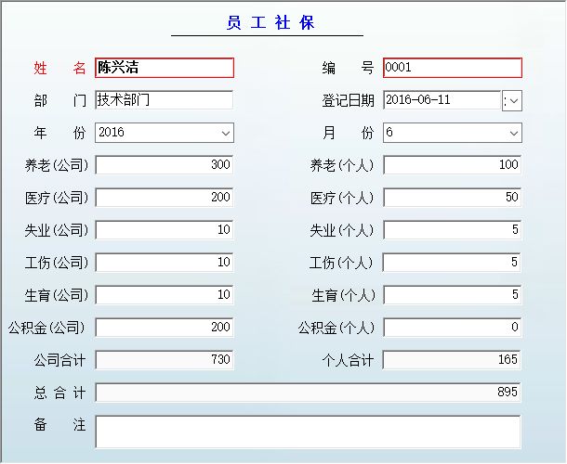Click the 个人合计 total field showing 165
This screenshot has height=464, width=567.
coord(452,360)
